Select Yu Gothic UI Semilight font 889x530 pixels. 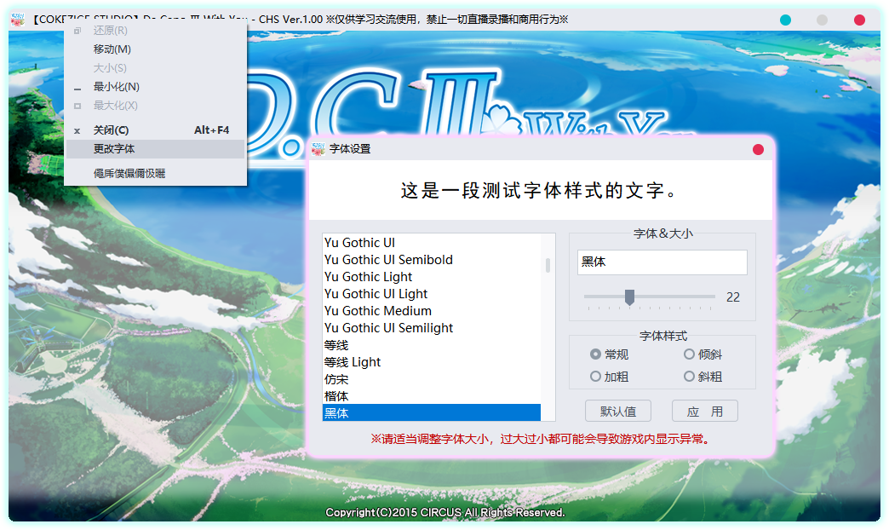point(431,328)
